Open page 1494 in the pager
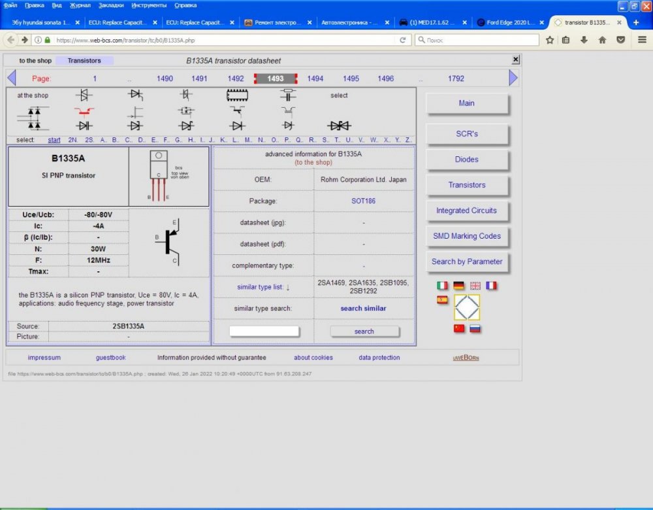Image resolution: width=653 pixels, height=510 pixels. pos(315,78)
